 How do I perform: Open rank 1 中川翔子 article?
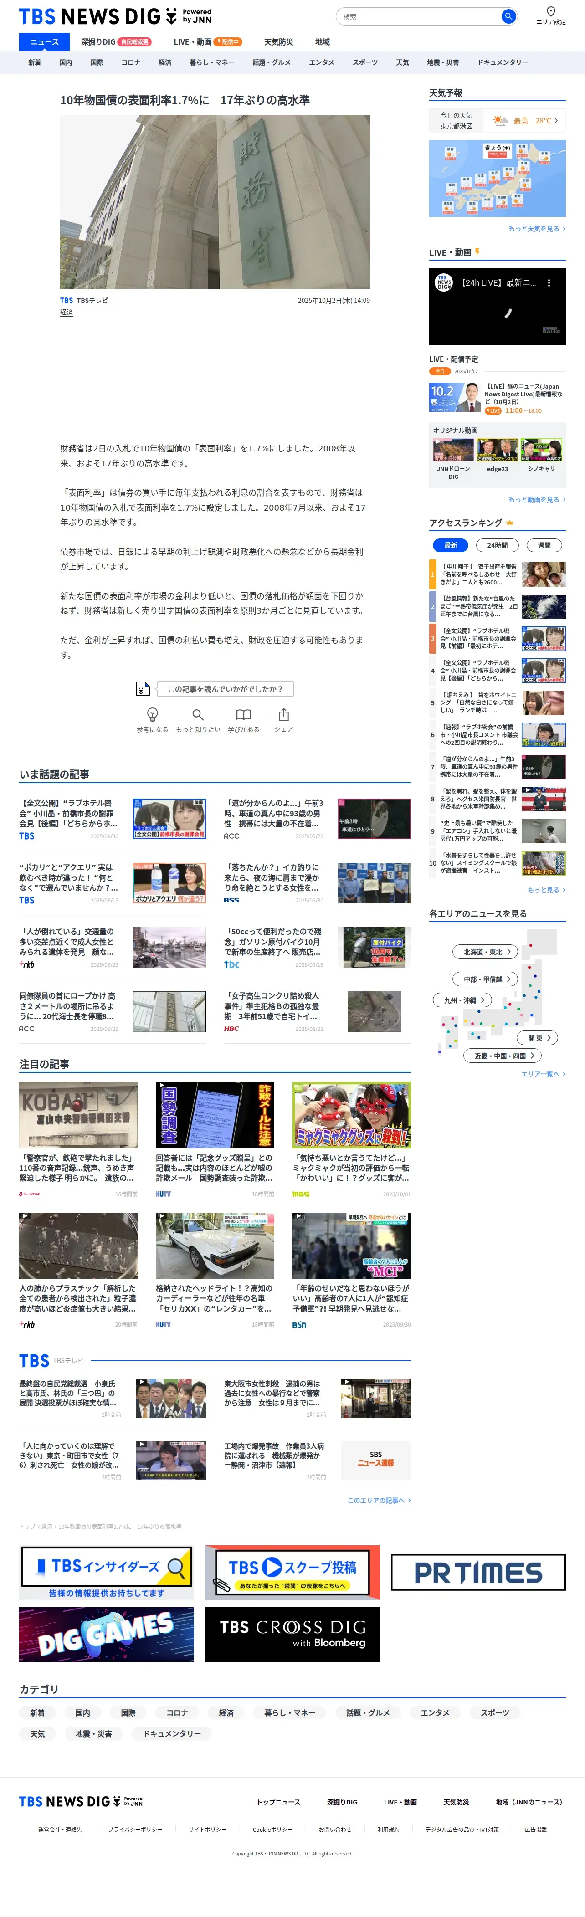pos(497,574)
